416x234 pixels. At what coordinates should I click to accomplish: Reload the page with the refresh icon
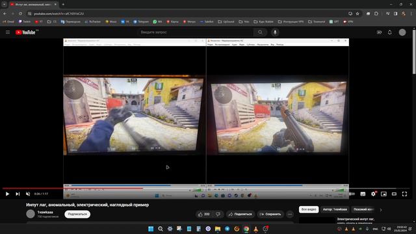click(x=20, y=14)
